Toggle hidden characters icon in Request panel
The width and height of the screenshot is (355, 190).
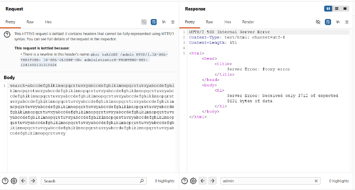coord(144,22)
